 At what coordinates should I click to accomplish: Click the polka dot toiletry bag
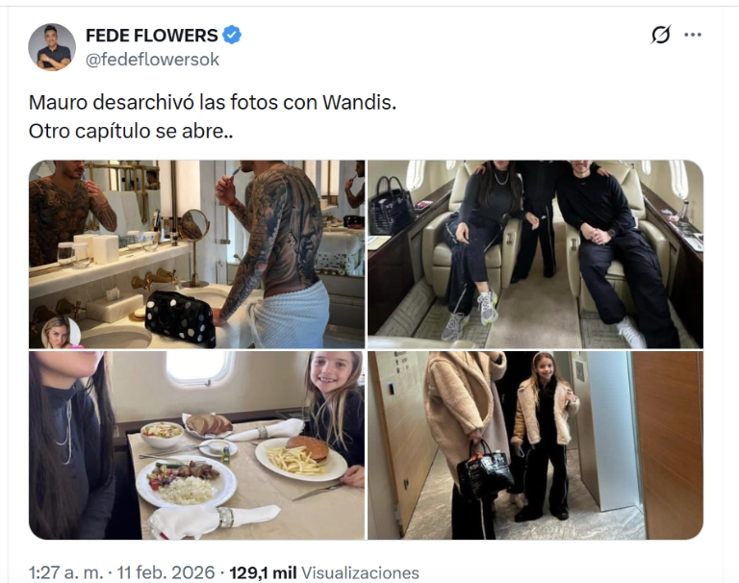[180, 317]
